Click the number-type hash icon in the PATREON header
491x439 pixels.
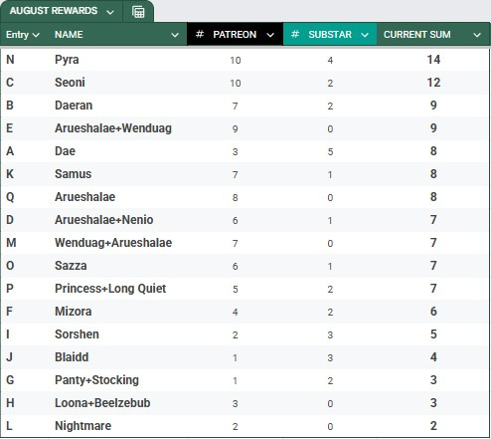[x=200, y=34]
